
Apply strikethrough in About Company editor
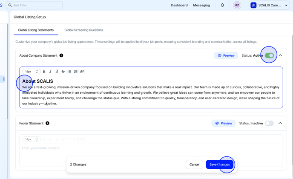pyautogui.click(x=63, y=72)
